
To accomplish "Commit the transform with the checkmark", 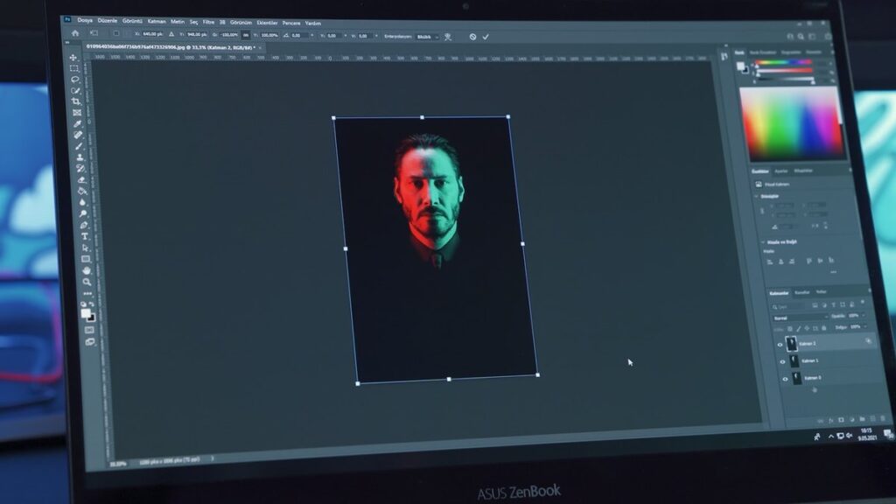I will pyautogui.click(x=486, y=37).
